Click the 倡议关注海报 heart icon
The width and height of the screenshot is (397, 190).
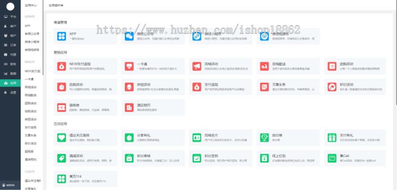tap(62, 138)
